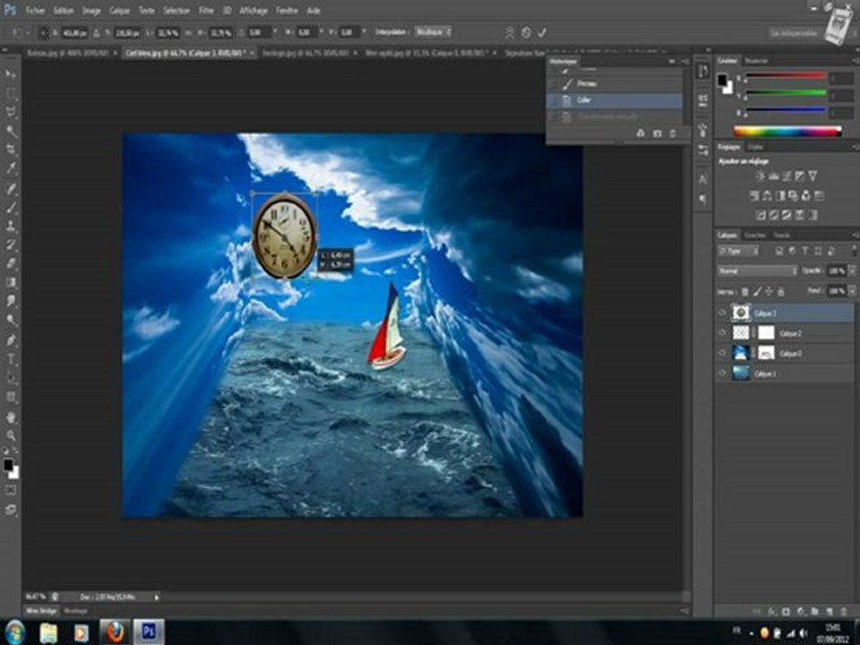Open the Filtre menu

coord(206,11)
